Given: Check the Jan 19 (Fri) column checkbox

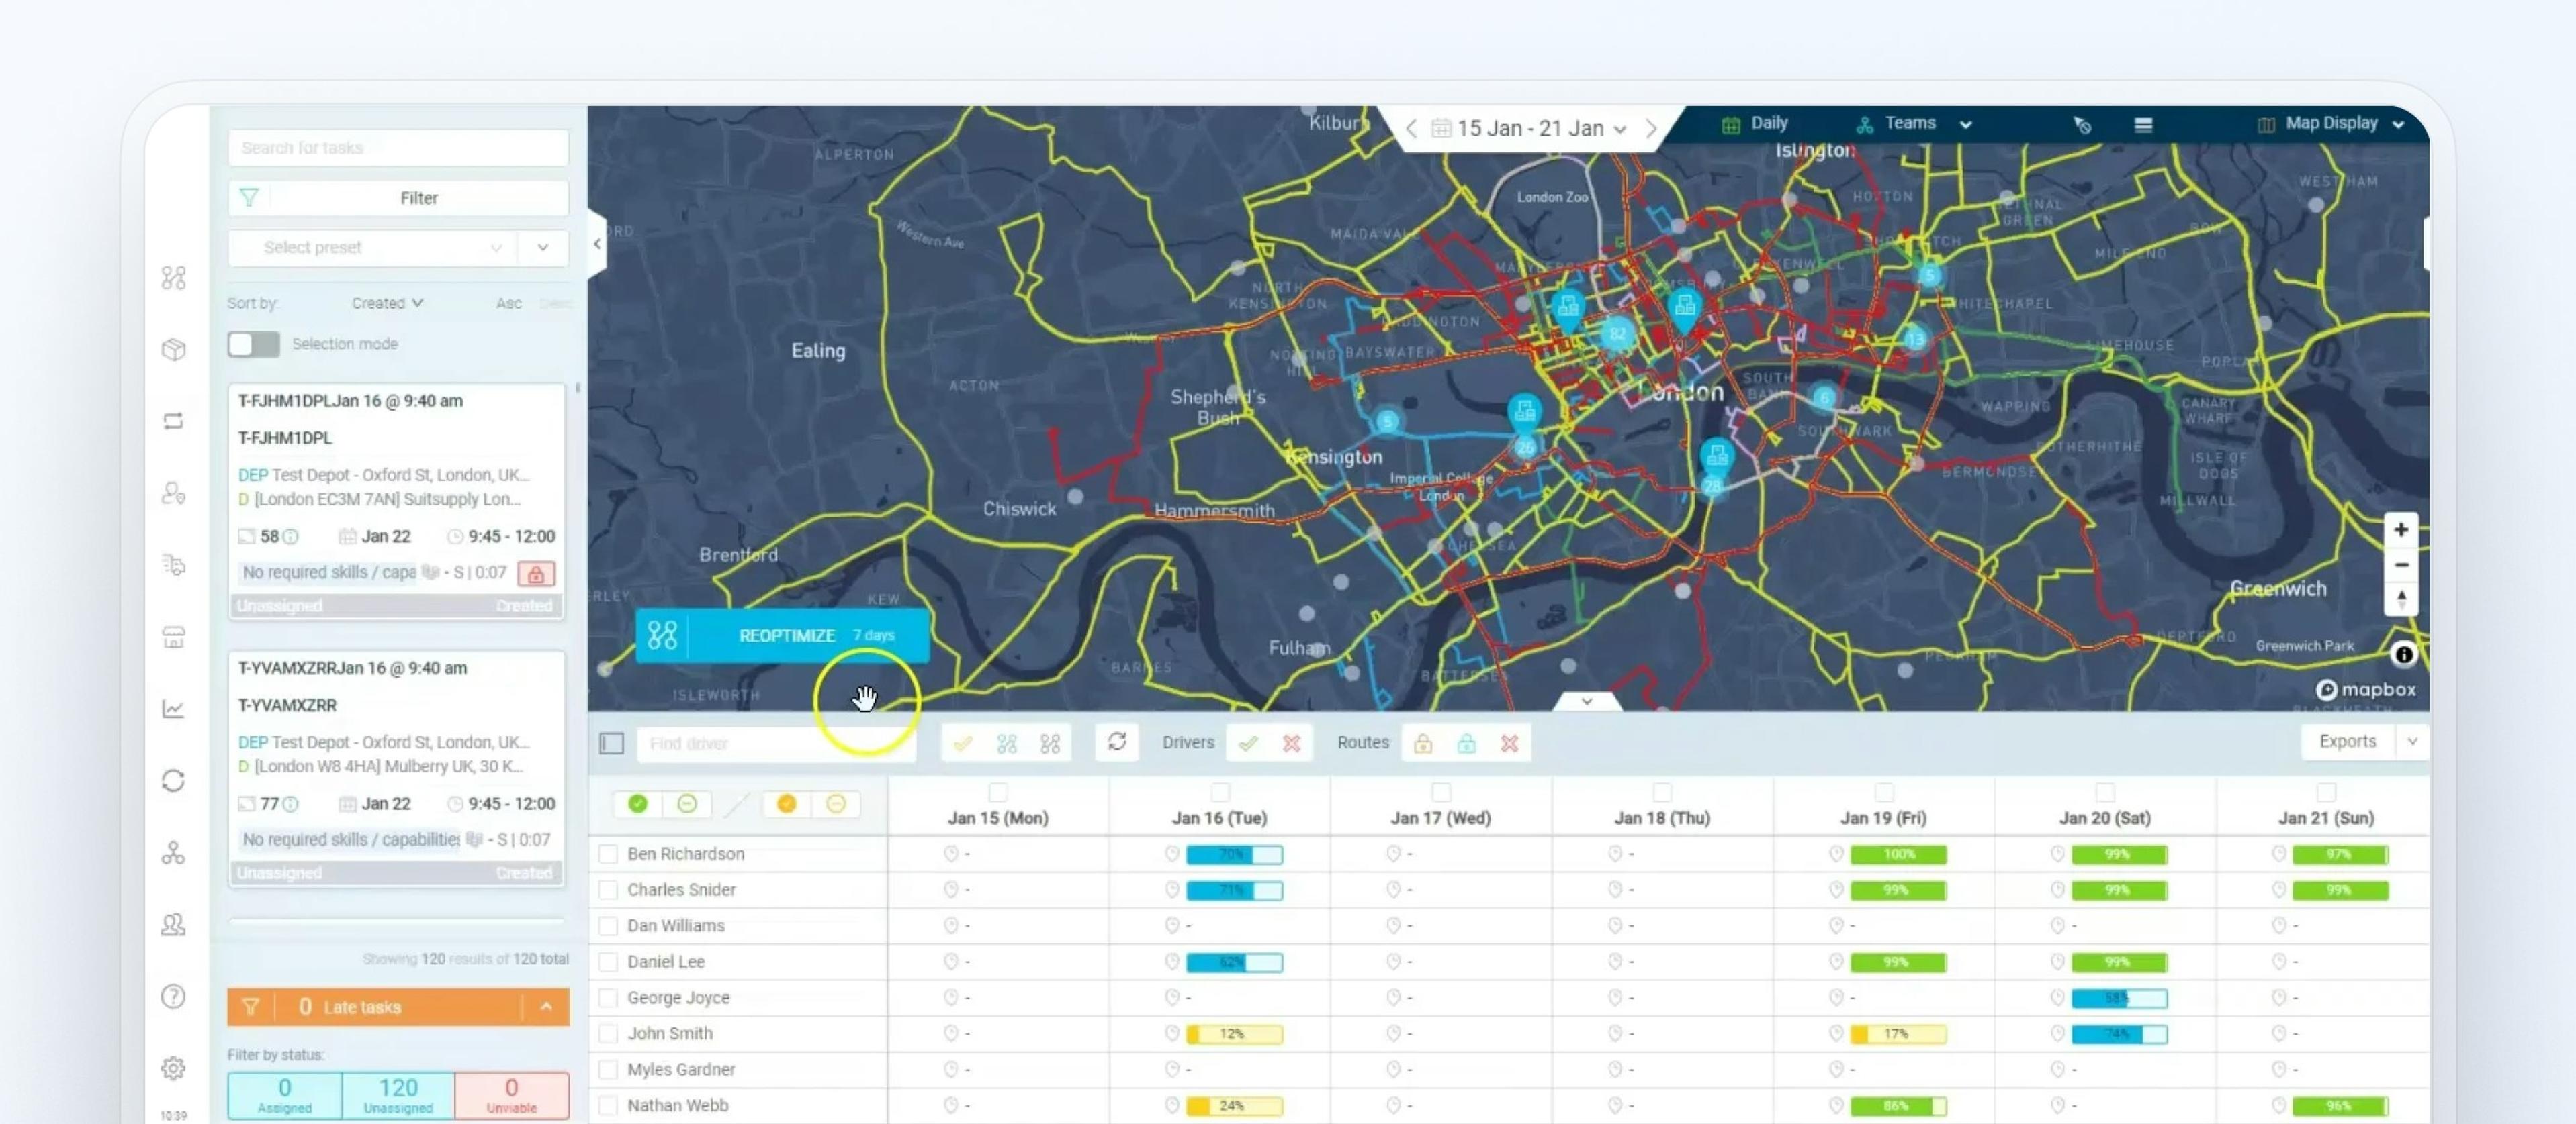Looking at the screenshot, I should point(1884,793).
